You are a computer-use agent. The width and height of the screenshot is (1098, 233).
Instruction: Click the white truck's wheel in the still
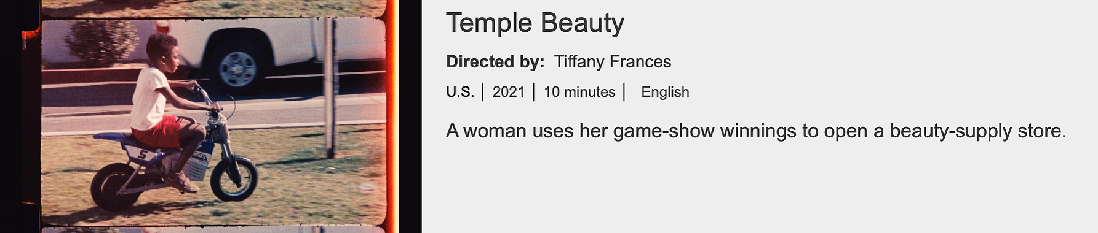[237, 68]
